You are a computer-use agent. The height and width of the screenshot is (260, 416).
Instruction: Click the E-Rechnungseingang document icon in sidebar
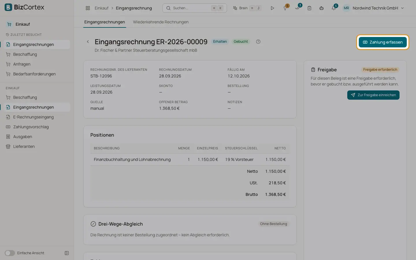click(8, 117)
